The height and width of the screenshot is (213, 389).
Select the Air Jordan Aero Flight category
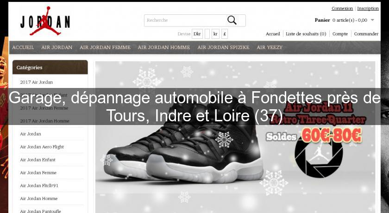[x=42, y=147]
